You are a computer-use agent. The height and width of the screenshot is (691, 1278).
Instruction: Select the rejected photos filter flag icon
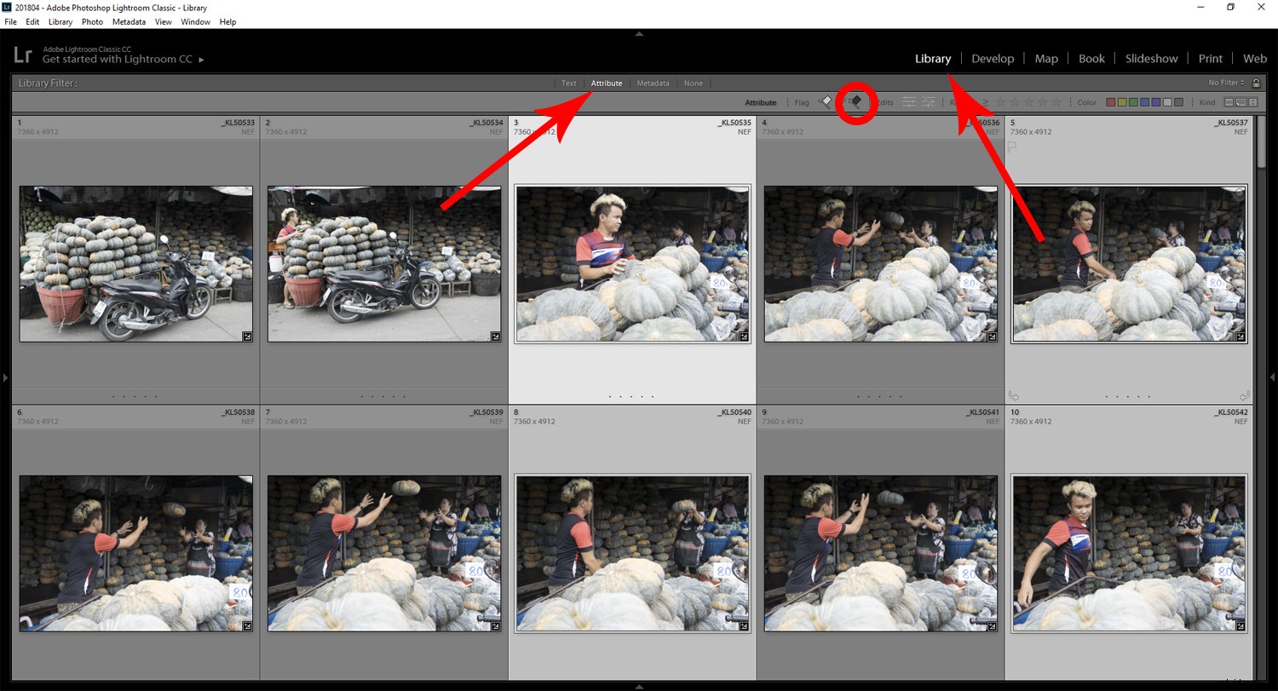point(857,102)
